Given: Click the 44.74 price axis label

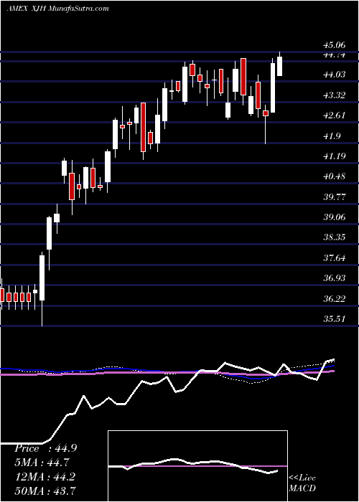Looking at the screenshot, I should click(335, 55).
